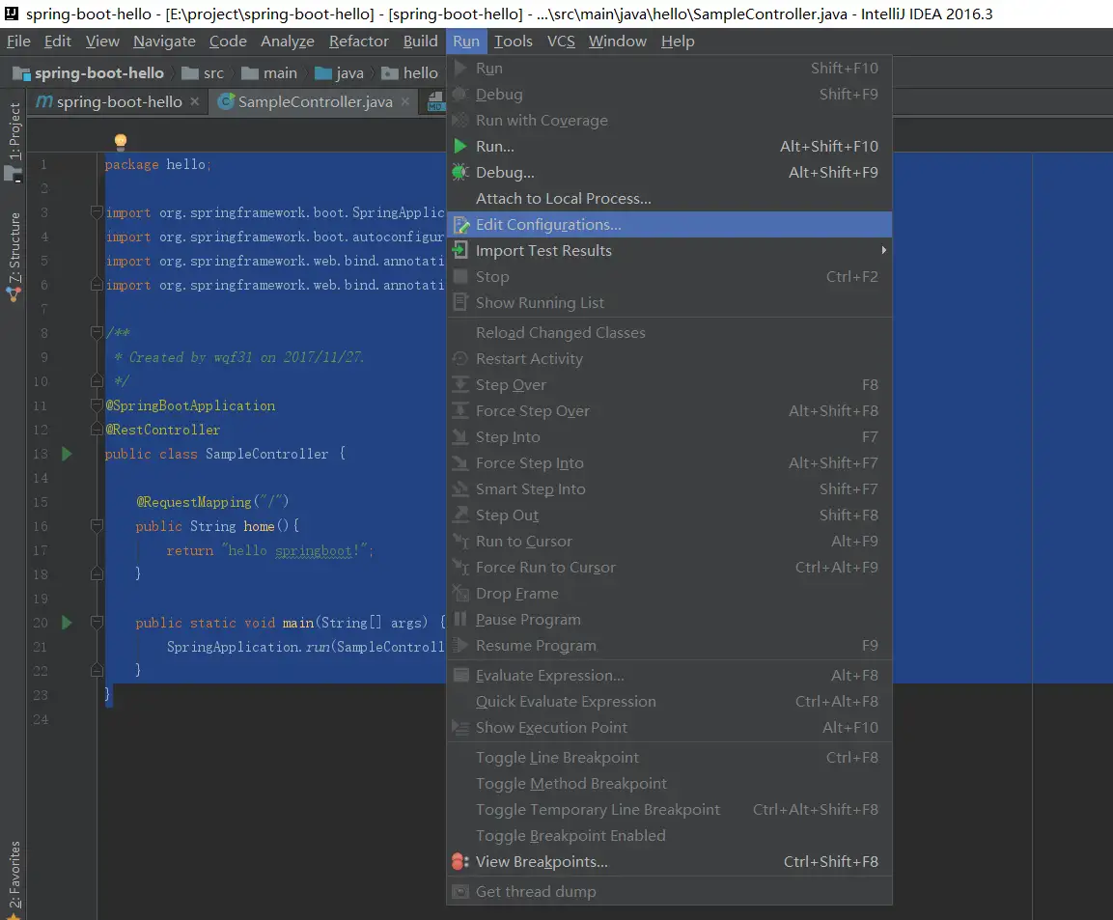The image size is (1113, 920).
Task: Click the hello breadcrumb in navigation bar
Action: (420, 73)
